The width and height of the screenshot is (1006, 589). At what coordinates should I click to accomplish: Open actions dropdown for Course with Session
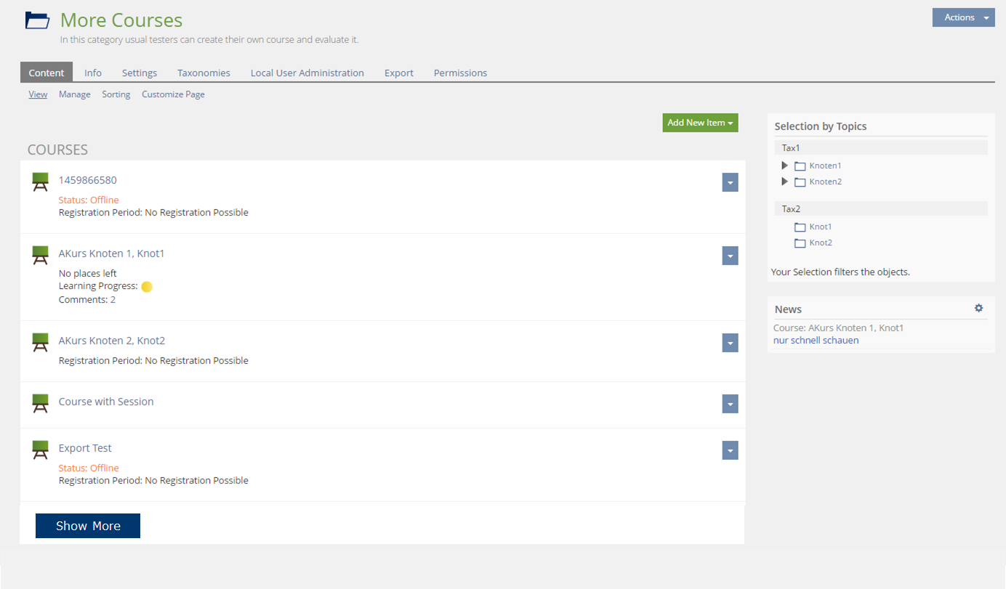(x=730, y=404)
